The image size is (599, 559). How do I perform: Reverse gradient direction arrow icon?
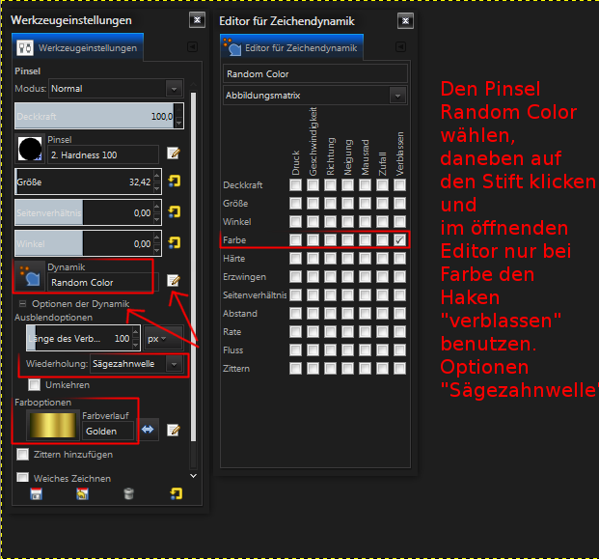148,430
